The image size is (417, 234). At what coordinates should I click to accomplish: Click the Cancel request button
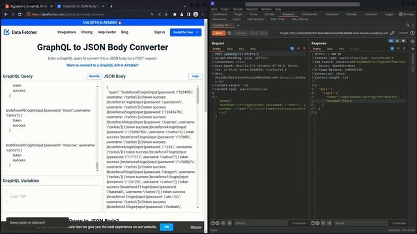point(240,33)
